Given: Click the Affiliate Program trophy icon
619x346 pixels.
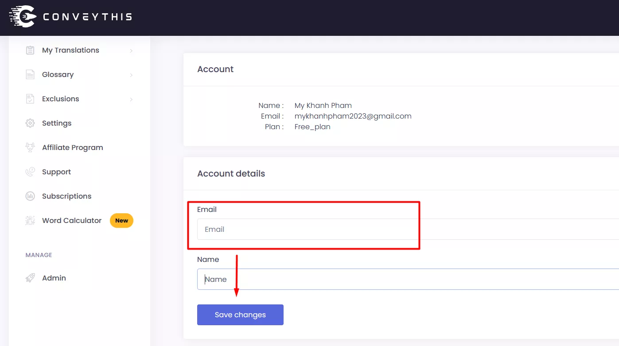Looking at the screenshot, I should 30,148.
